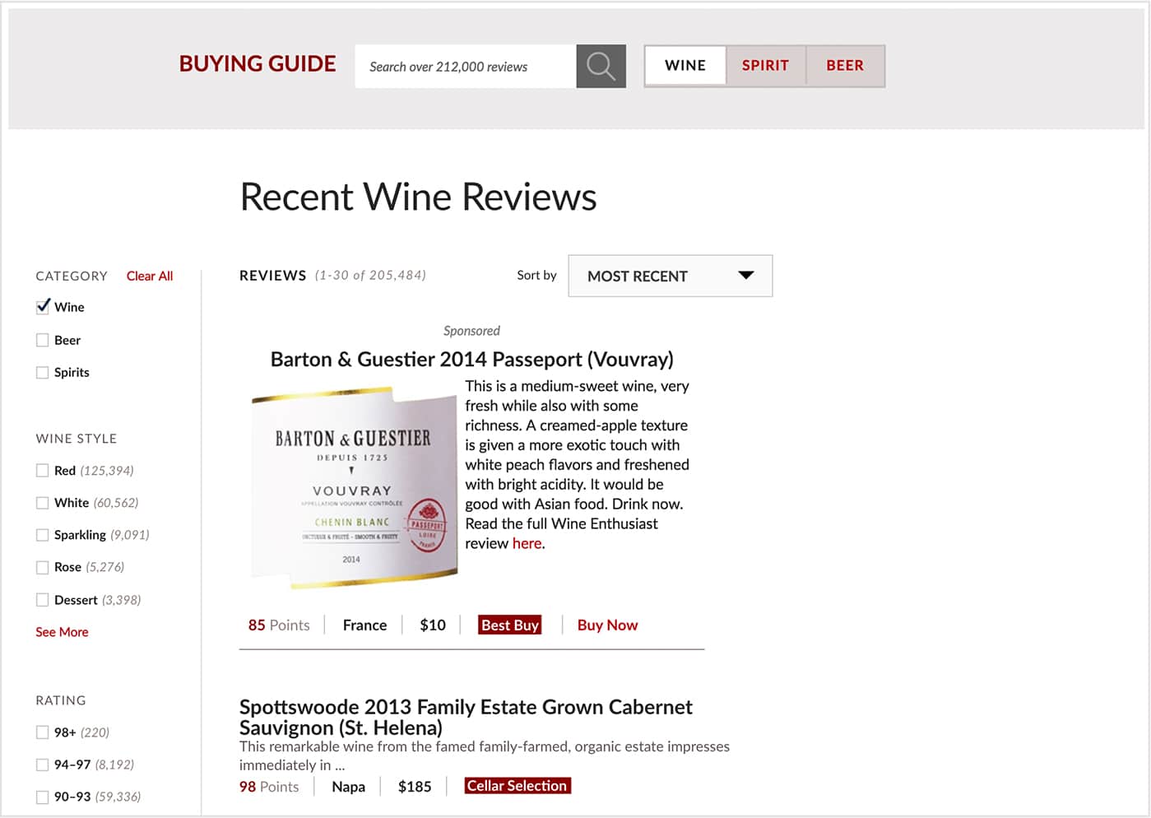1151x818 pixels.
Task: Open the Sort by dropdown arrow
Action: point(745,275)
